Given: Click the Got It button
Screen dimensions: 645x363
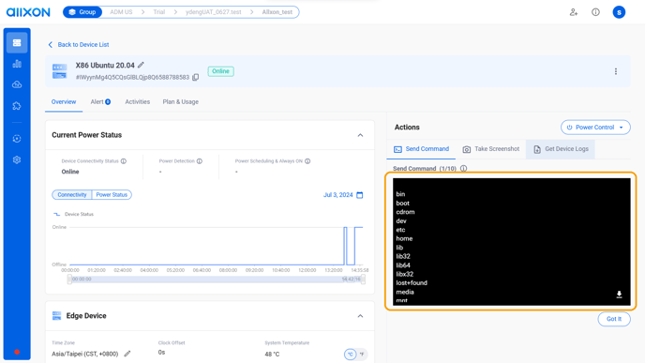Looking at the screenshot, I should point(614,319).
